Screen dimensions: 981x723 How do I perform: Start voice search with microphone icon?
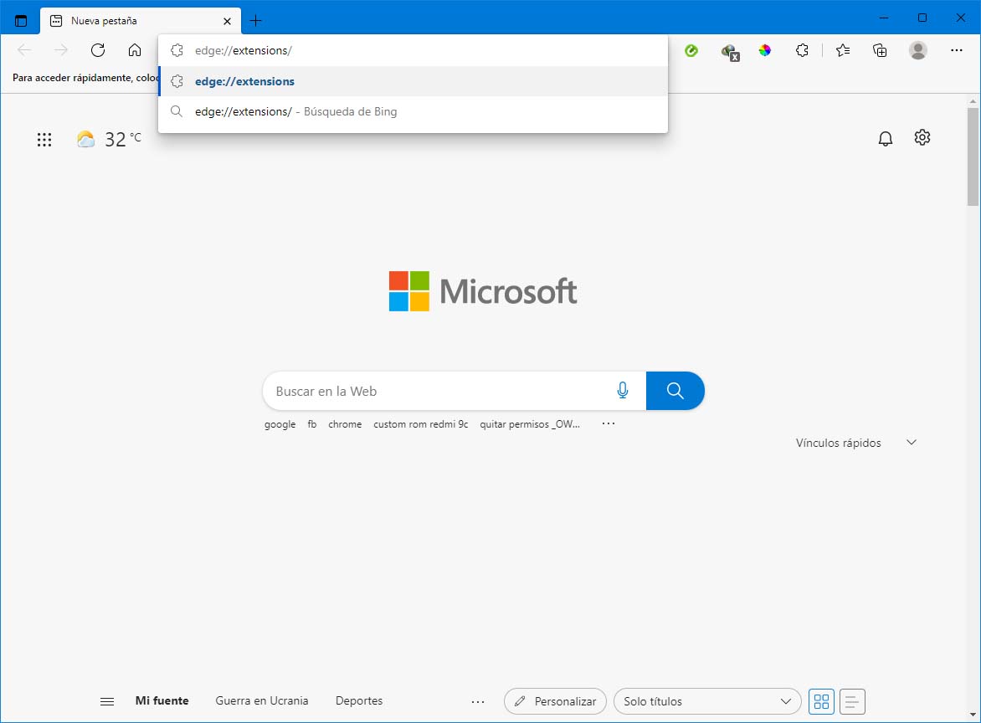(x=623, y=390)
